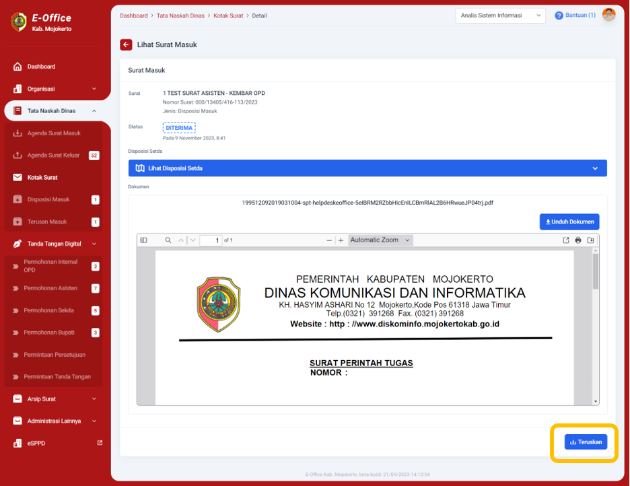Click the DITERIMA status badge
The width and height of the screenshot is (630, 486).
(179, 128)
